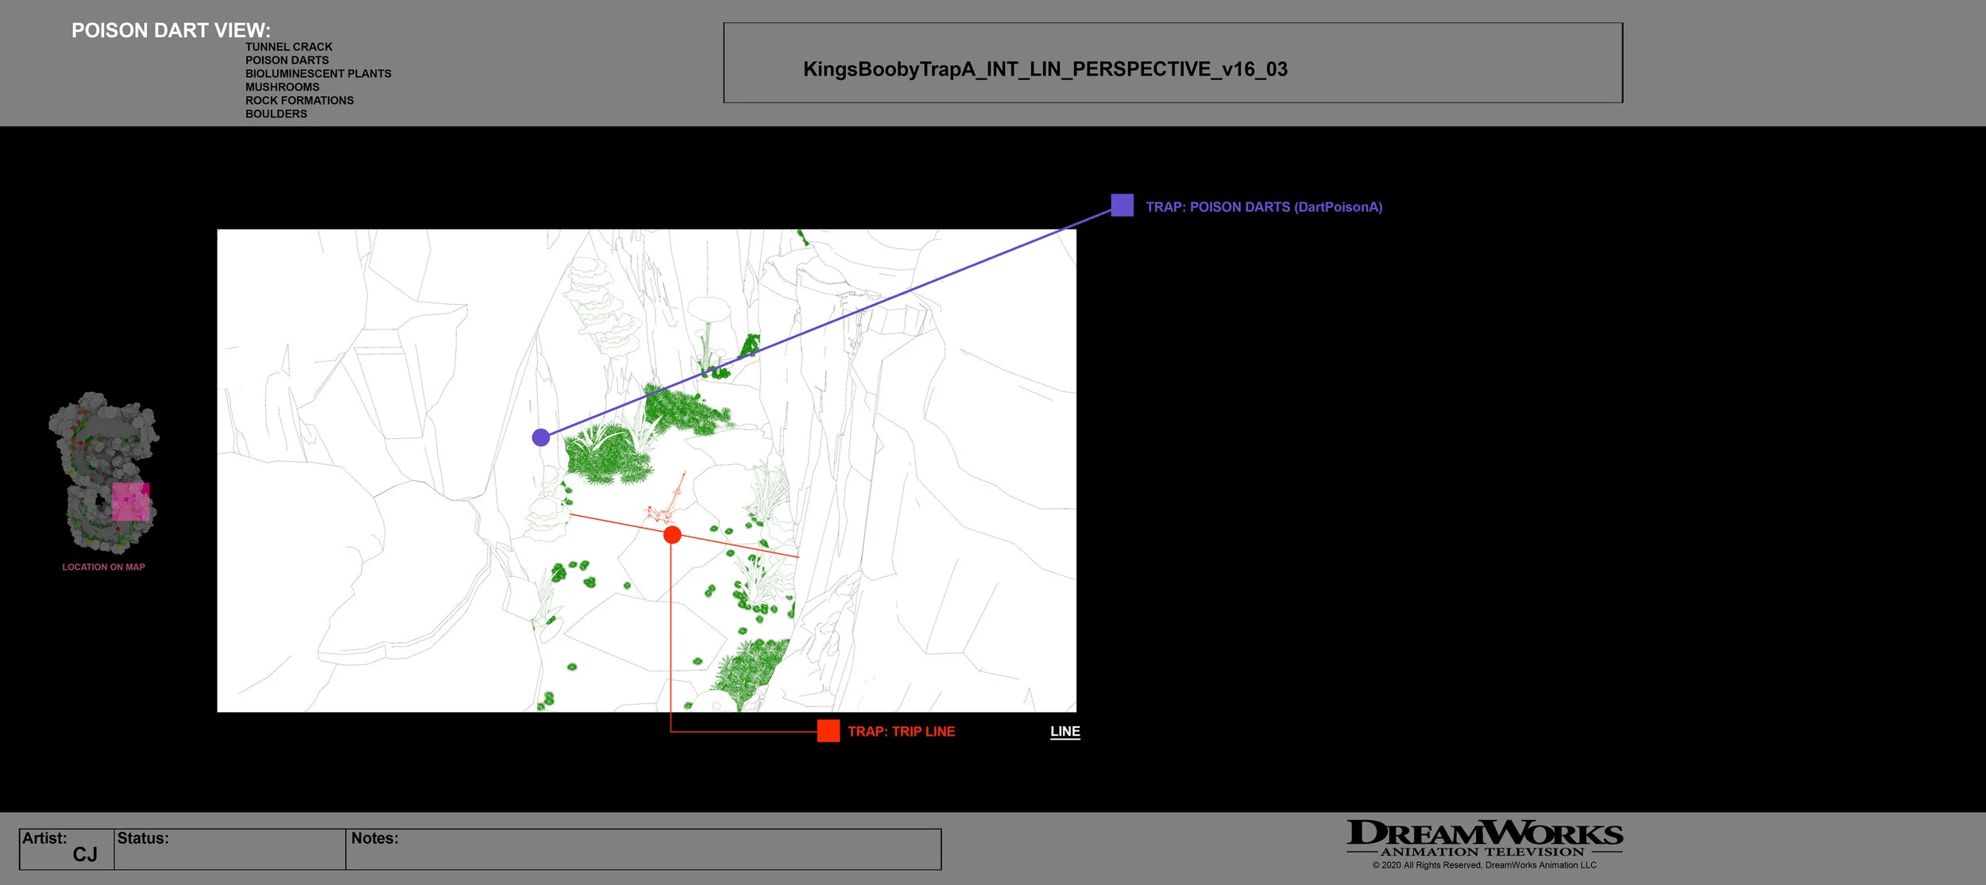Select the purple POISON DARTS trap marker square
The image size is (1986, 885).
point(1122,205)
